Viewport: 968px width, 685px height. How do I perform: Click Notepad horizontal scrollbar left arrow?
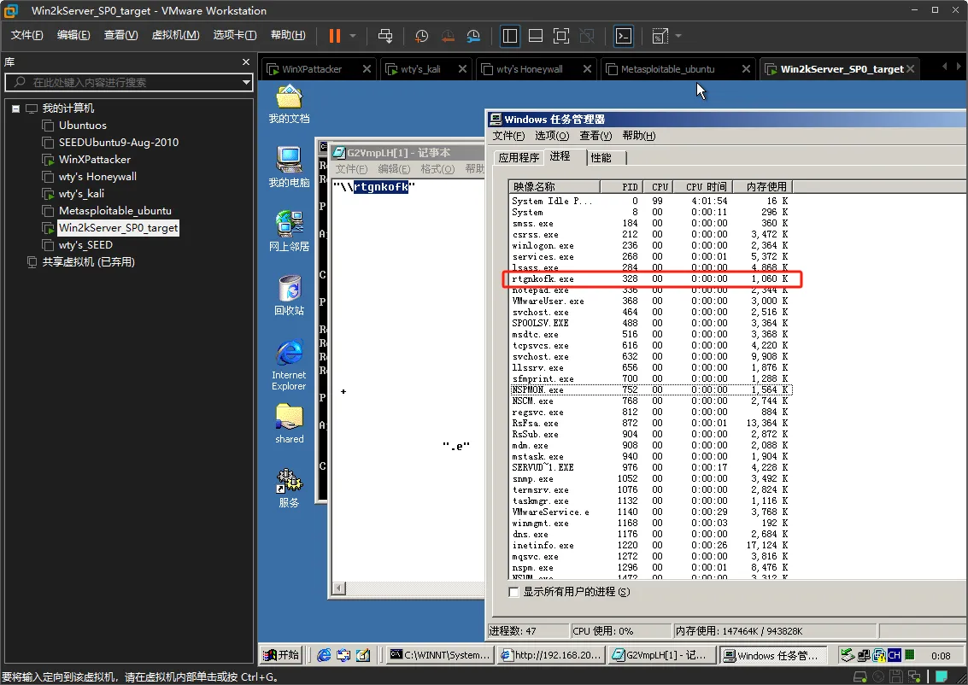coord(338,588)
